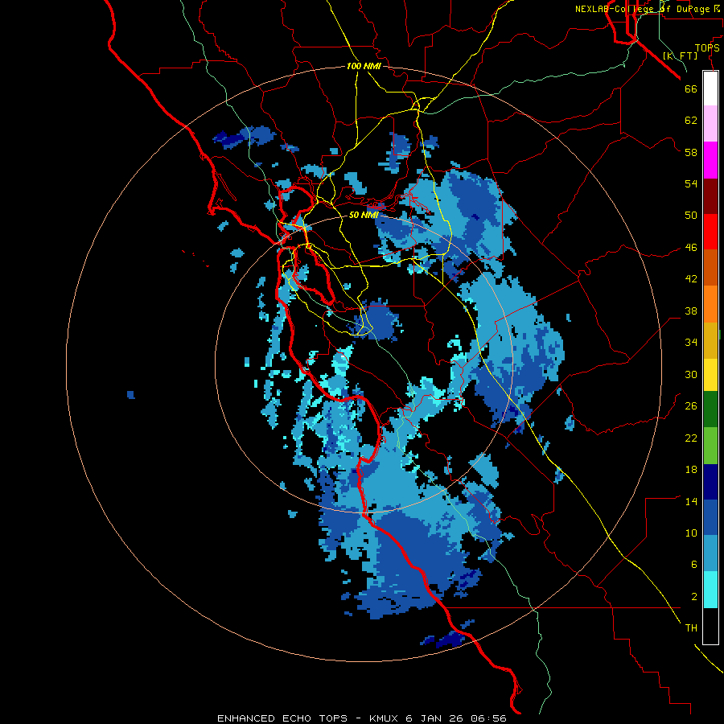Click the '26' legend label
This screenshot has height=724, width=724.
[691, 406]
